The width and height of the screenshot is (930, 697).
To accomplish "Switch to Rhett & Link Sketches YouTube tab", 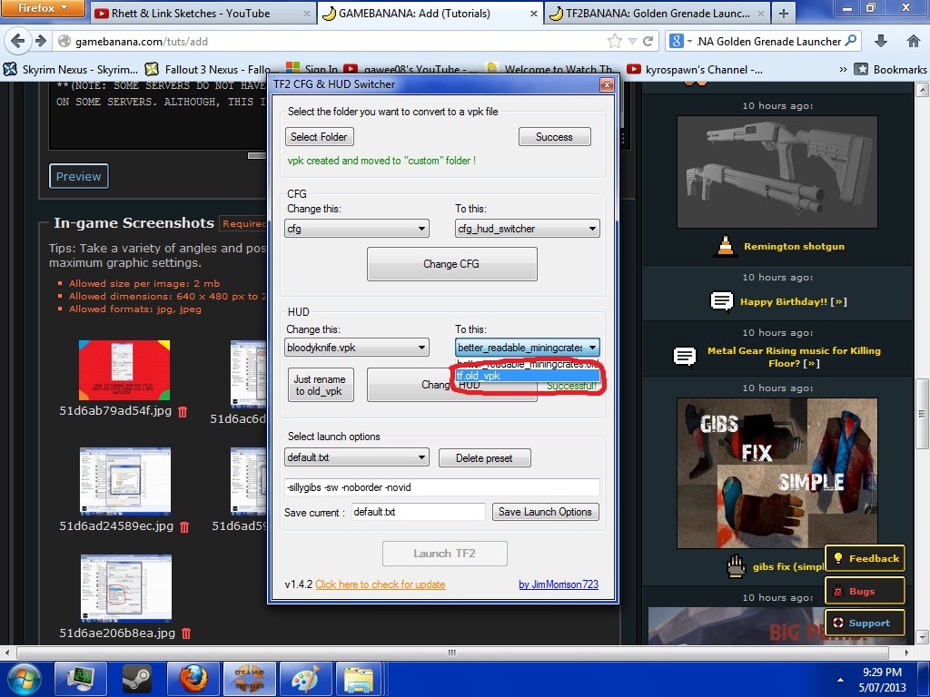I will 203,13.
